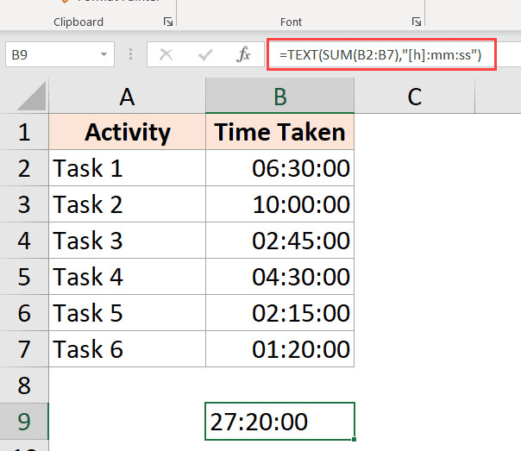Screen dimensions: 521x451
Task: Select column B header
Action: (279, 97)
